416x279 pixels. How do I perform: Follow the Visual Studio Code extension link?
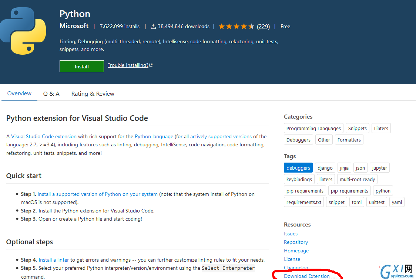tap(44, 136)
